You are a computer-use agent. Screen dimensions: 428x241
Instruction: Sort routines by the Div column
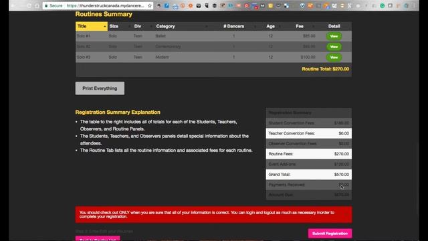pos(143,26)
